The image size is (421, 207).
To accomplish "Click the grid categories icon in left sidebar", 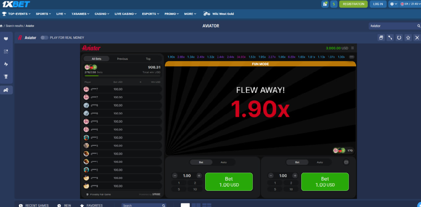I will pos(6,51).
